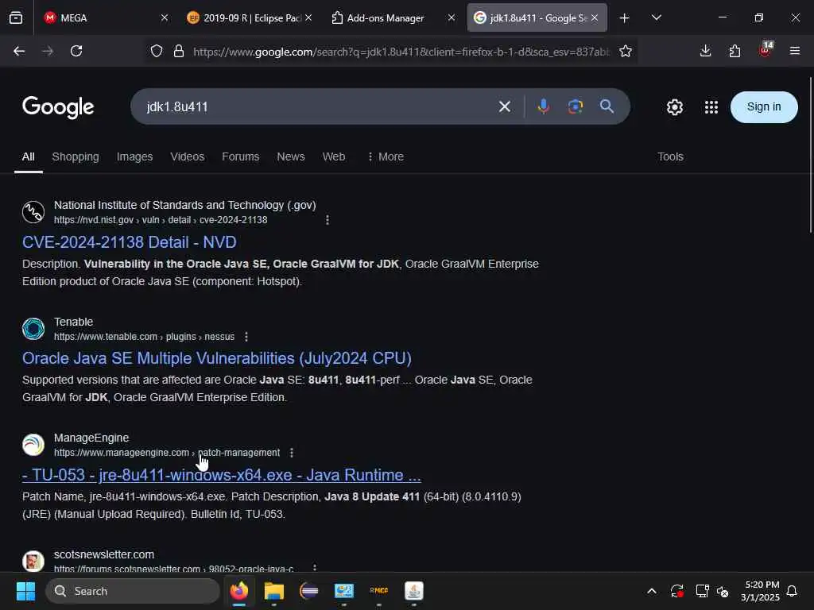The image size is (814, 610).
Task: Submit search with magnifier icon
Action: point(607,107)
